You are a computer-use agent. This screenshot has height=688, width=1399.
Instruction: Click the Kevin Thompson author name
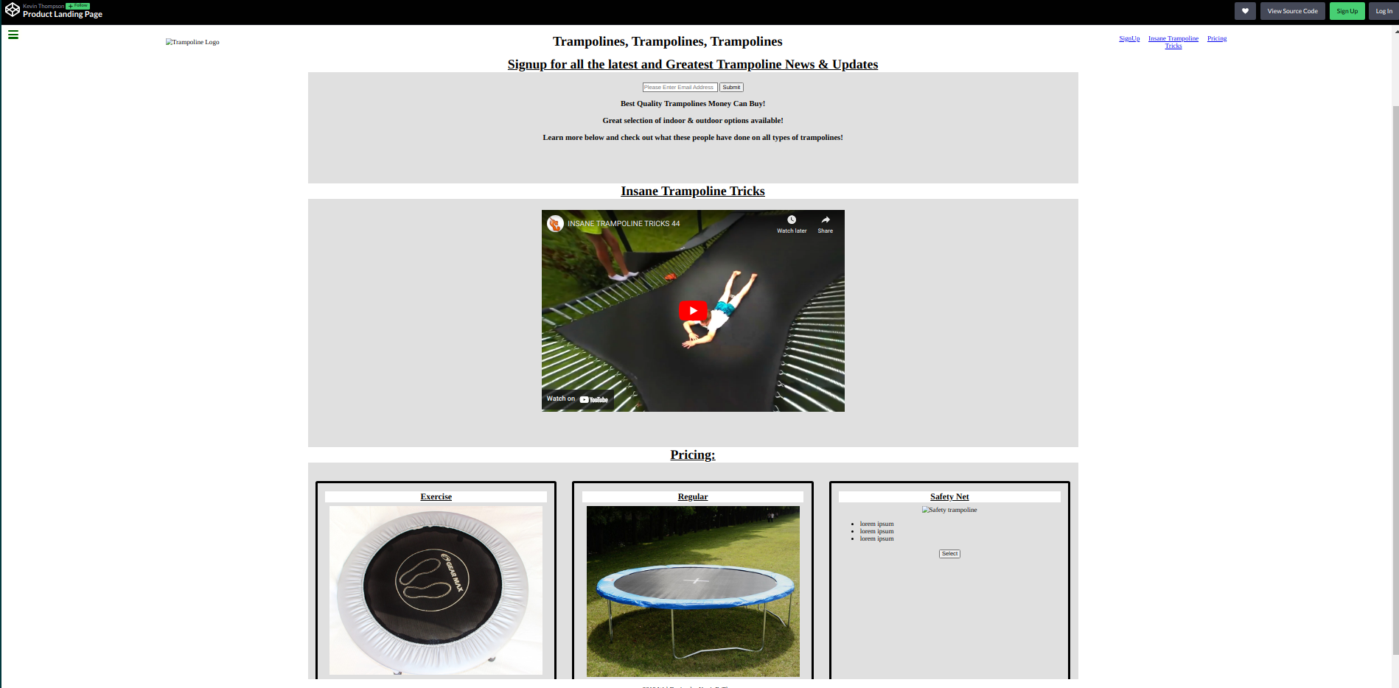[x=43, y=6]
